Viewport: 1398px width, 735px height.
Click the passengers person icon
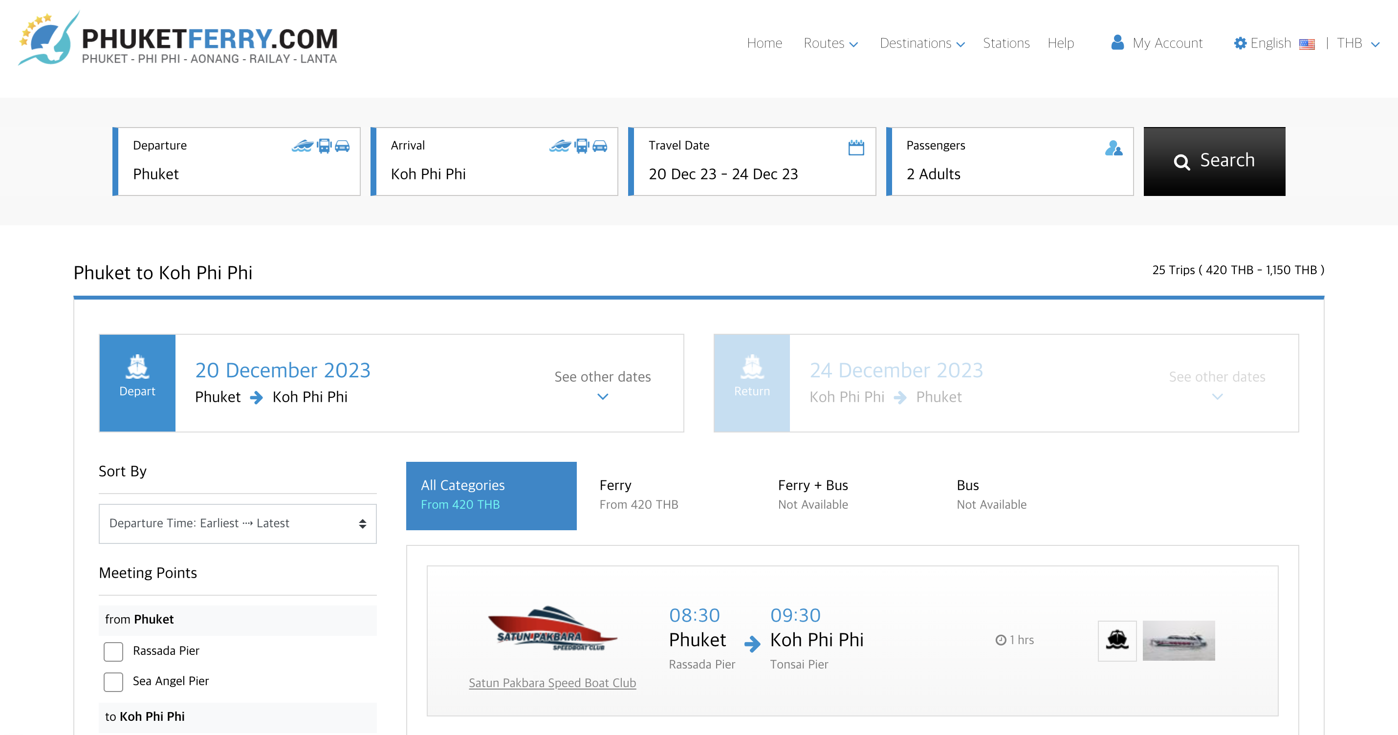pos(1113,148)
